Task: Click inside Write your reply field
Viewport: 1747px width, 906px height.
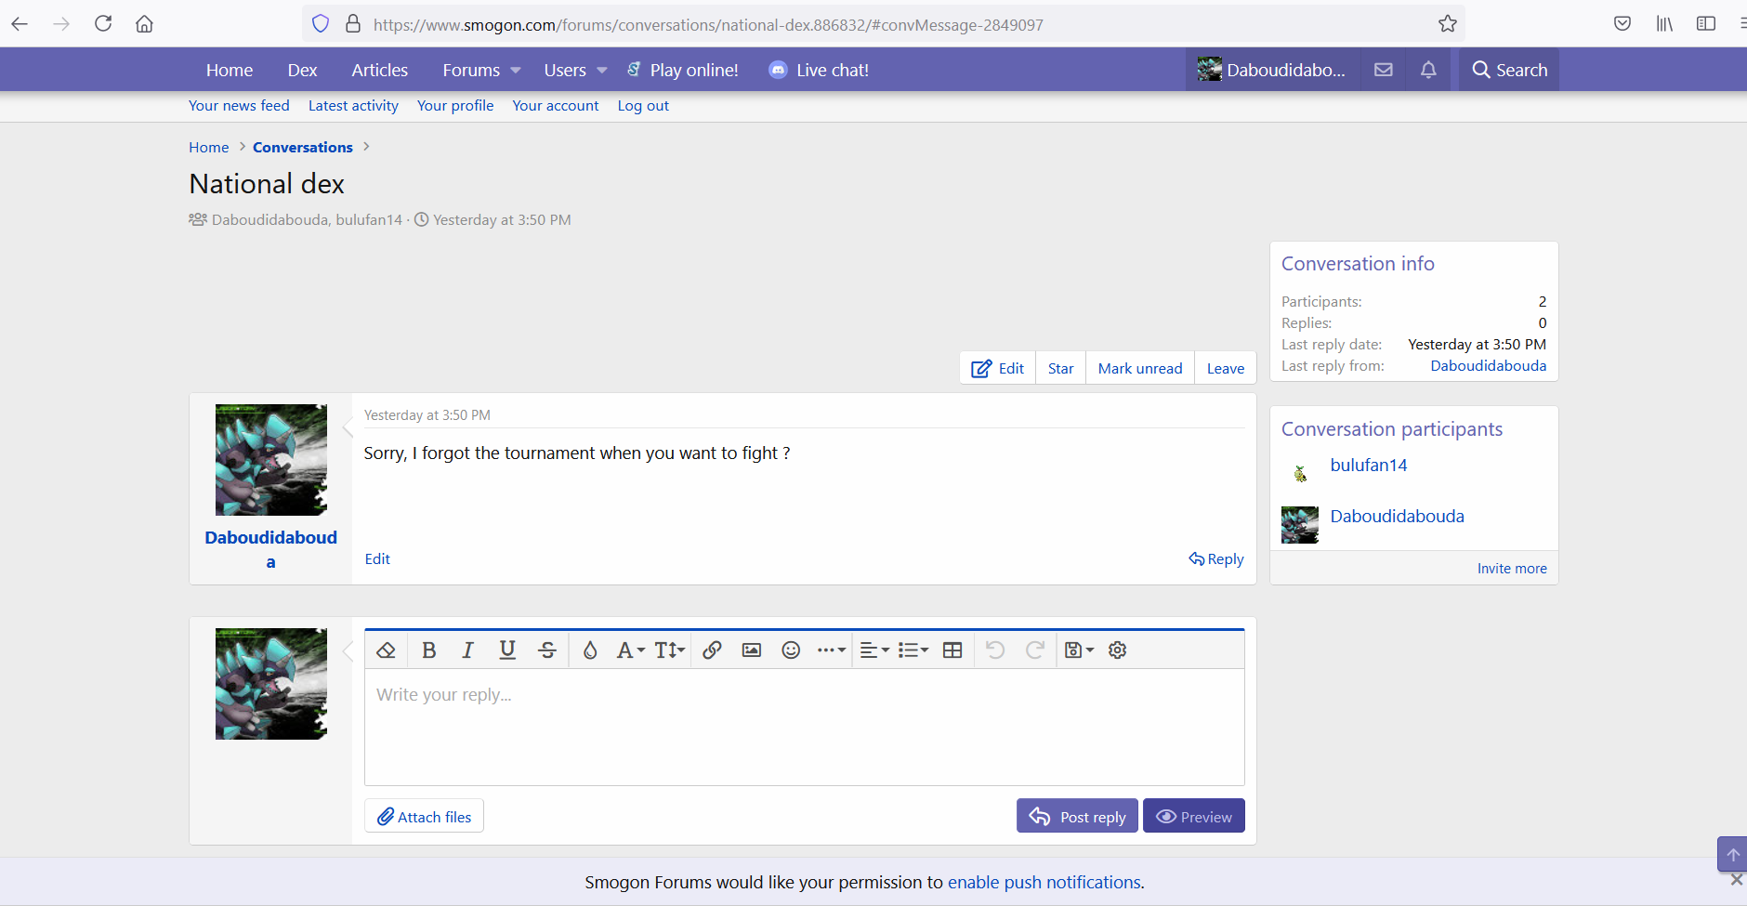Action: 805,727
